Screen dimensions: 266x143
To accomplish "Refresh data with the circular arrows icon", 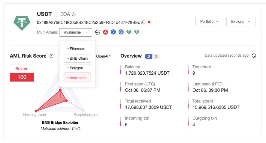I will (x=254, y=55).
